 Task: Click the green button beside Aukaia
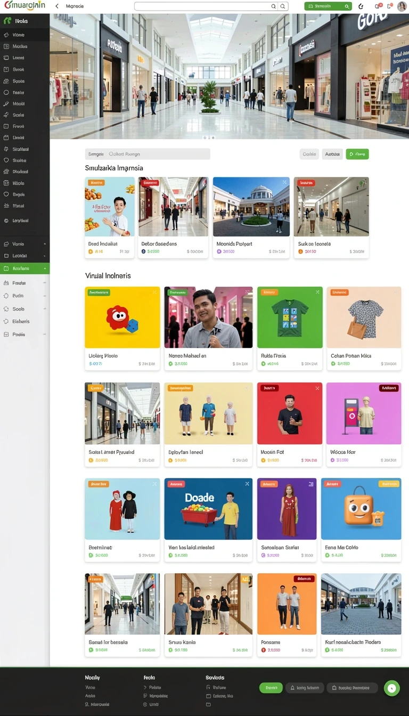pos(357,154)
